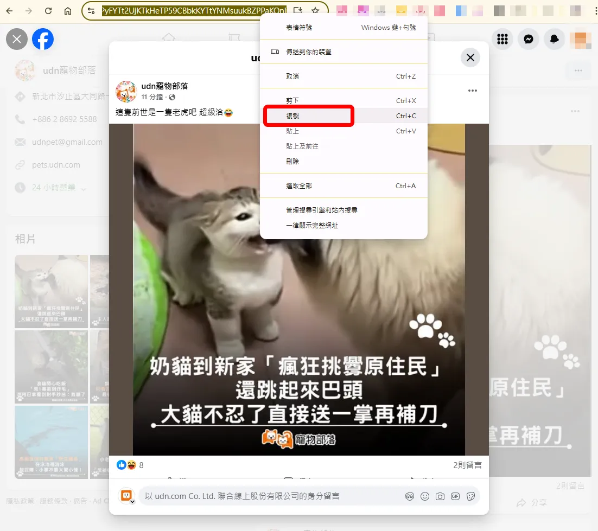
Task: Click the Facebook logo icon
Action: click(x=43, y=39)
